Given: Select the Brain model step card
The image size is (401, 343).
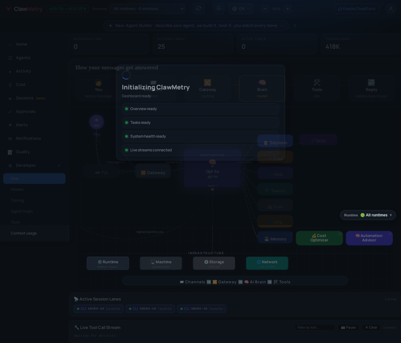Looking at the screenshot, I should pos(262,88).
